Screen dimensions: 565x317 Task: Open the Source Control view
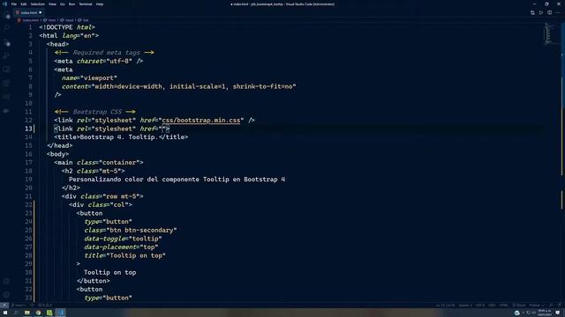pyautogui.click(x=7, y=42)
